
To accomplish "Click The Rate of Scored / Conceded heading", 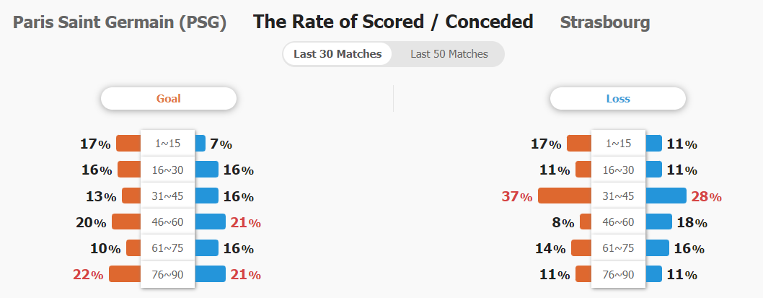I will [x=393, y=22].
